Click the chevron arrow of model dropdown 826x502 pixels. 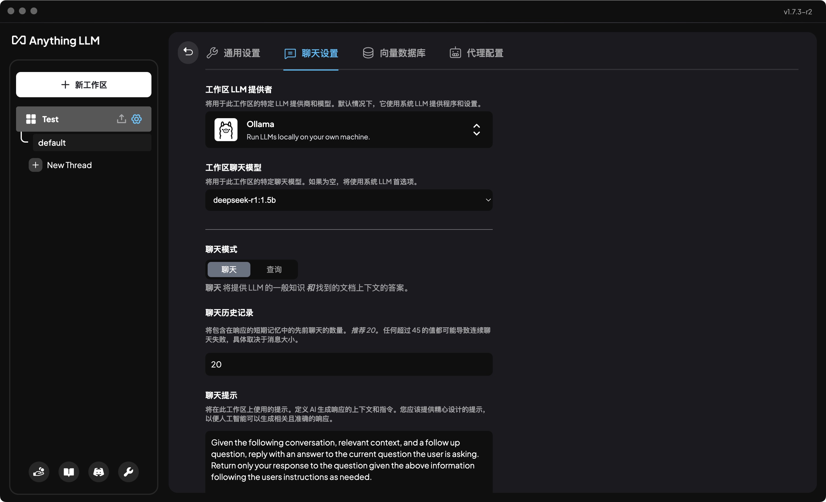coord(488,200)
